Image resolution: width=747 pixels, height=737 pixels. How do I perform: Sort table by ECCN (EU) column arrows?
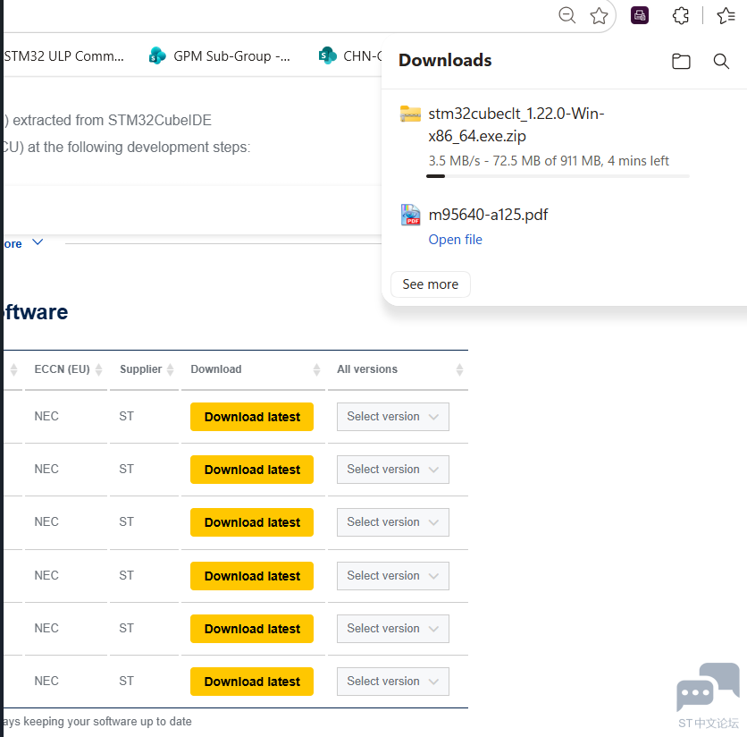click(98, 369)
